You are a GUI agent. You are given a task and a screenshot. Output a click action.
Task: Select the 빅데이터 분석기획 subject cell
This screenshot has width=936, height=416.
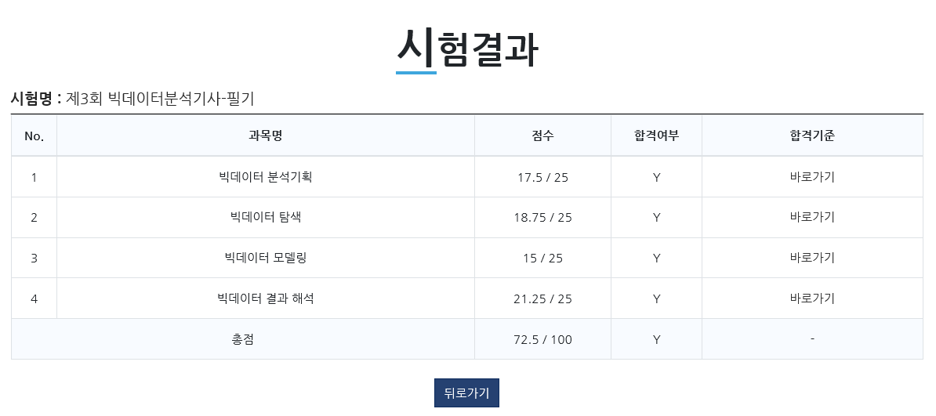point(265,177)
